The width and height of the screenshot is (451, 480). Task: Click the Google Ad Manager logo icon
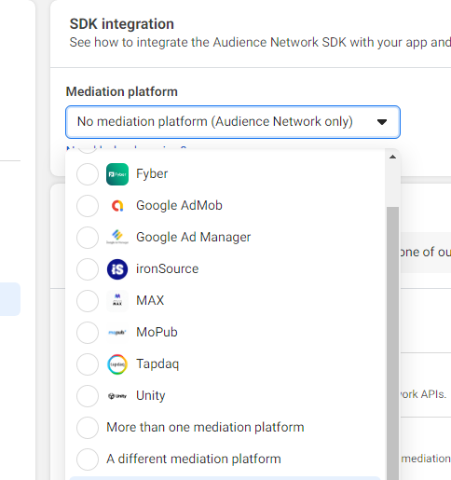click(117, 238)
